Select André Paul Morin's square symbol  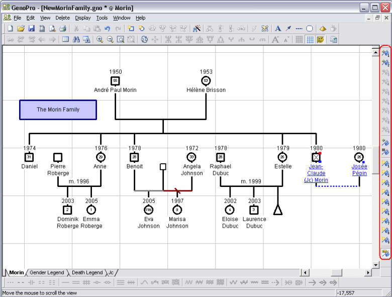115,81
